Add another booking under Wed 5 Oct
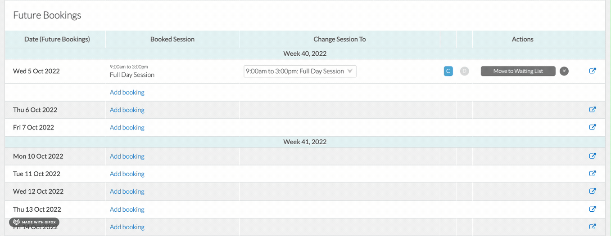Screen dimensions: 611x236 click(x=127, y=92)
